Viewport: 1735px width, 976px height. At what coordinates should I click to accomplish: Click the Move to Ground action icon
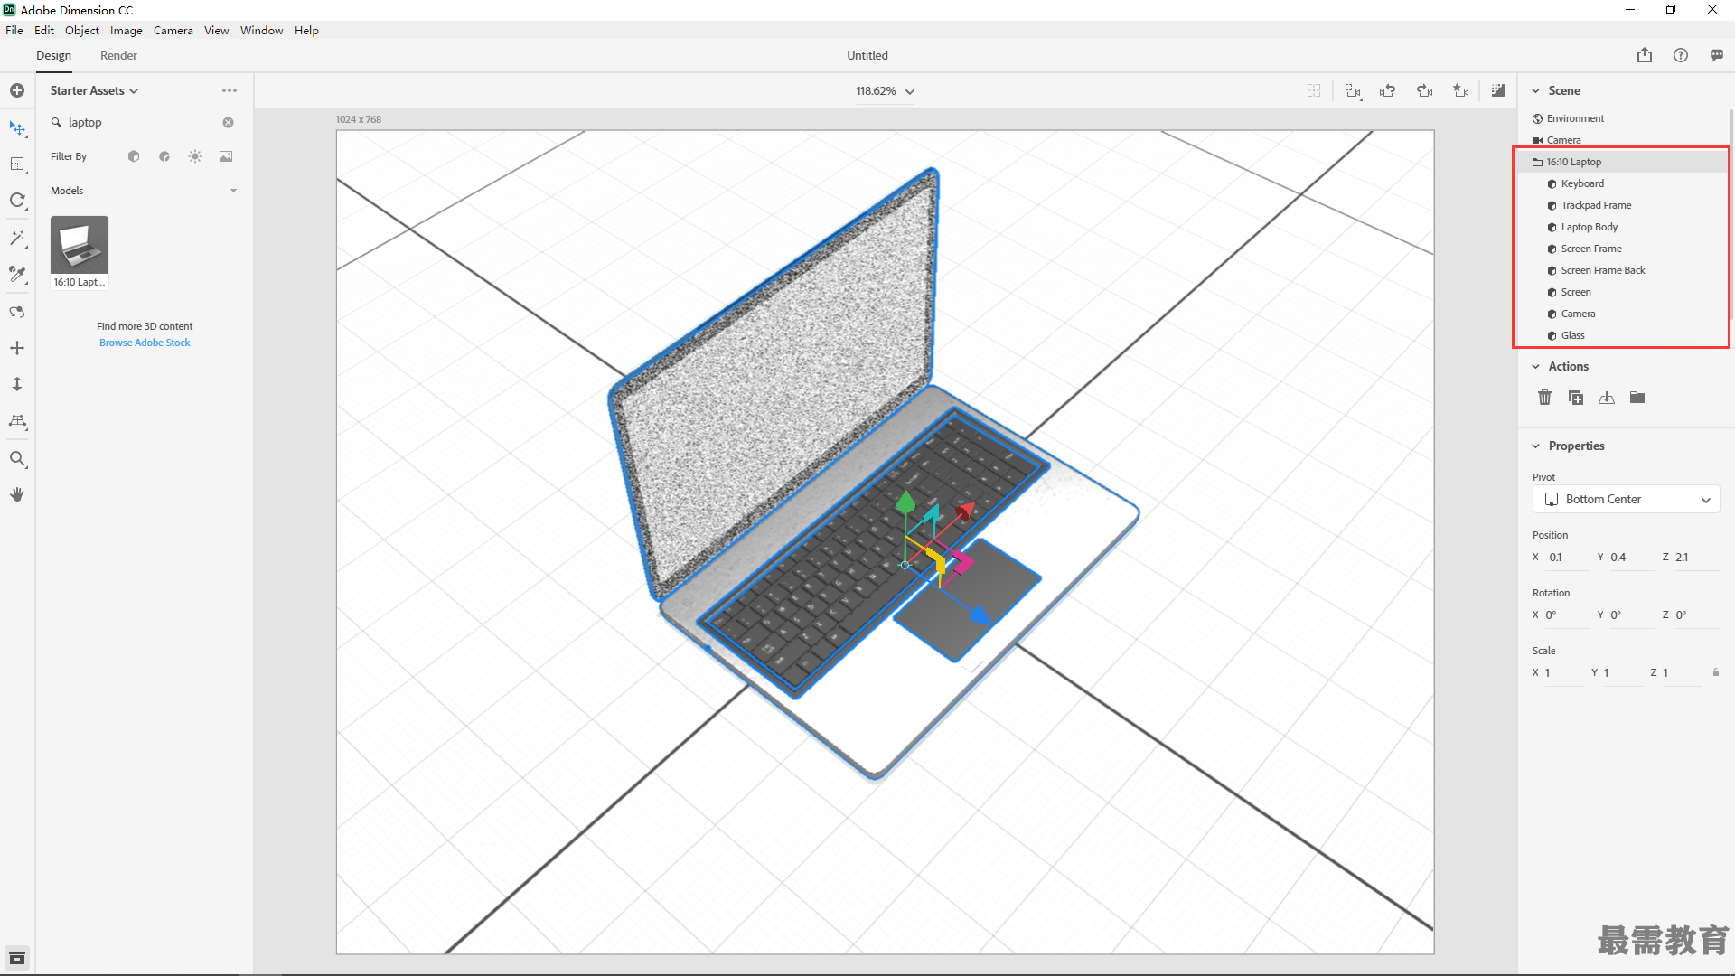[x=1607, y=398]
